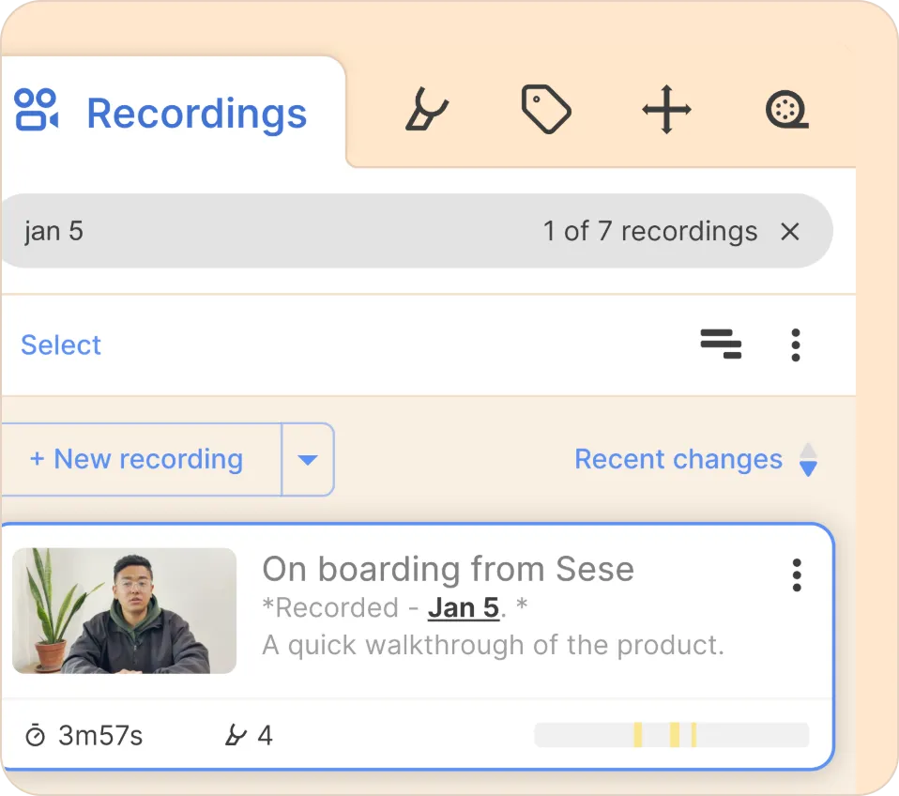Click the highlights count icon

pos(236,735)
